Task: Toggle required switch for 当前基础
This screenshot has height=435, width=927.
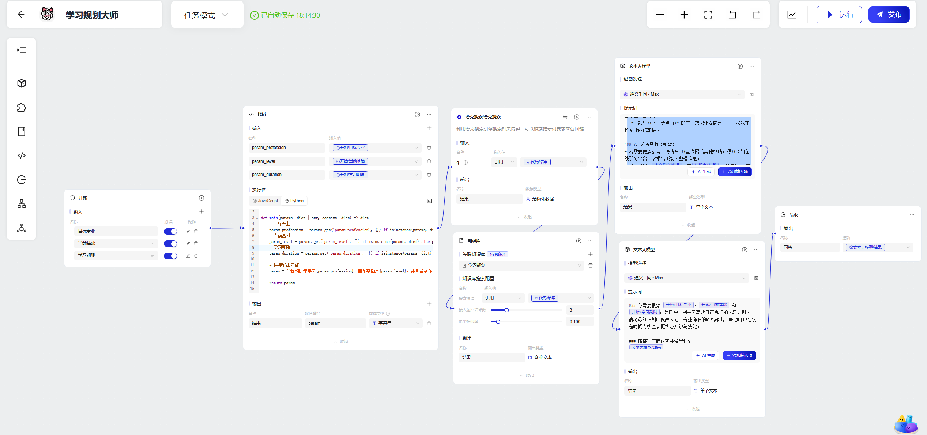Action: [170, 244]
